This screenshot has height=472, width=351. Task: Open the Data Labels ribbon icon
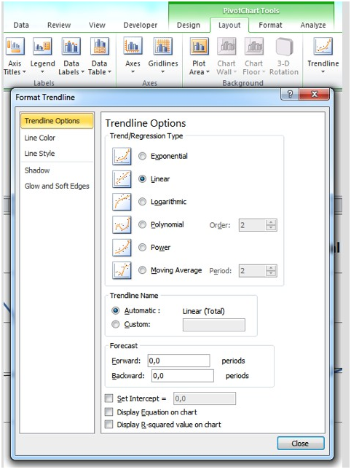pyautogui.click(x=71, y=47)
